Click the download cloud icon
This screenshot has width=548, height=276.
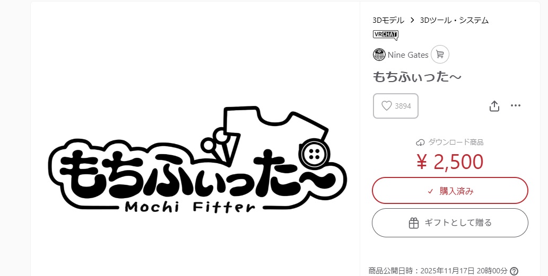[x=420, y=143]
